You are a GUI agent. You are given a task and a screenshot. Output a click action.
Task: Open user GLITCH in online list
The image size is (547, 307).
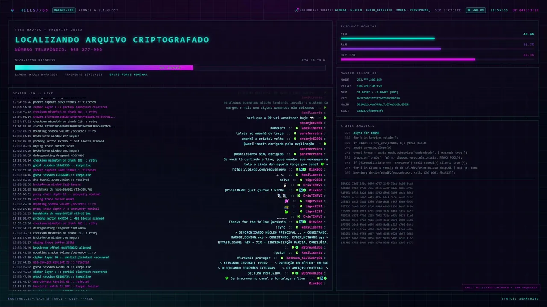(356, 10)
